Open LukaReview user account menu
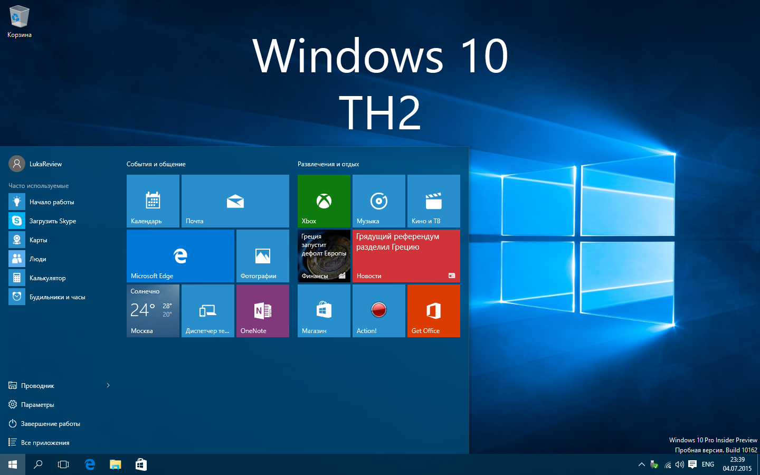The height and width of the screenshot is (475, 760). pyautogui.click(x=36, y=164)
